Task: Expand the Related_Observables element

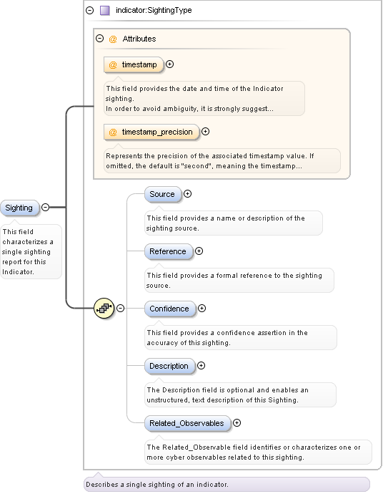Action: 237,423
